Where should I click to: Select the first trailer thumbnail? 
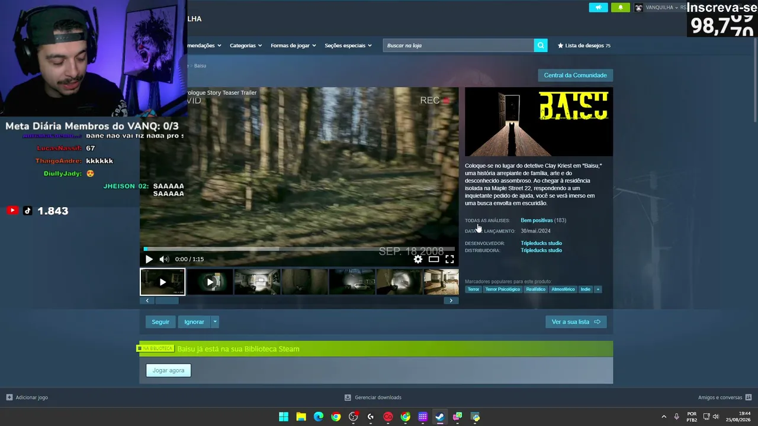pos(163,282)
